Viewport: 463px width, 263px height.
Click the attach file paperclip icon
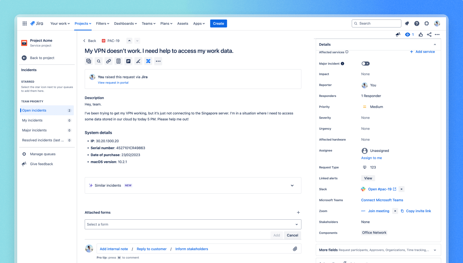[295, 249]
